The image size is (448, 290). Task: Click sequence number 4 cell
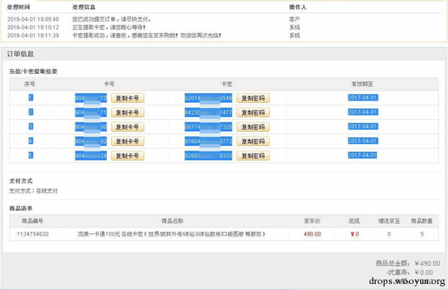(x=31, y=141)
